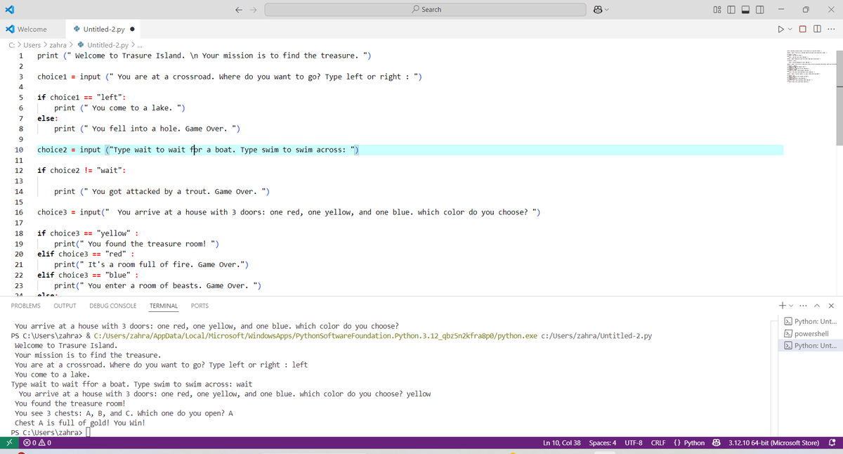
Task: Click the 'if choice1 == "left":' line
Action: coord(82,98)
